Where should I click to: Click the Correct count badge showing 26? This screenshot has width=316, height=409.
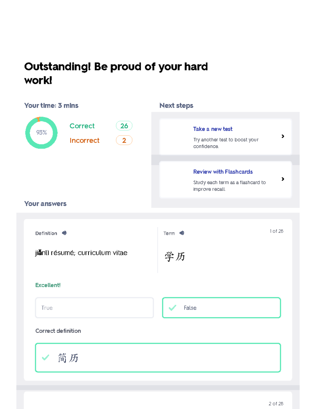pyautogui.click(x=124, y=126)
